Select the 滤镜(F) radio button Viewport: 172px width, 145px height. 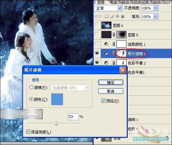click(31, 87)
